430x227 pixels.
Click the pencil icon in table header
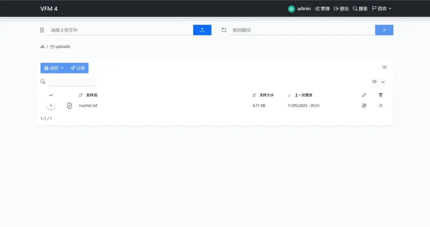coord(364,95)
